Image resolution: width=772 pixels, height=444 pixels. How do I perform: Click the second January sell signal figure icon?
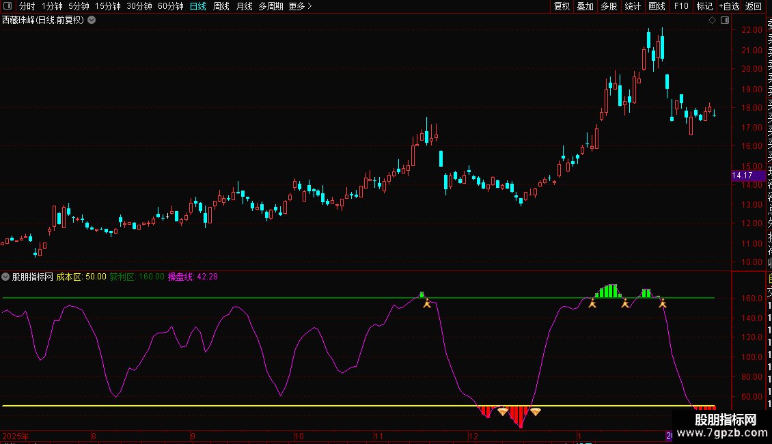625,303
